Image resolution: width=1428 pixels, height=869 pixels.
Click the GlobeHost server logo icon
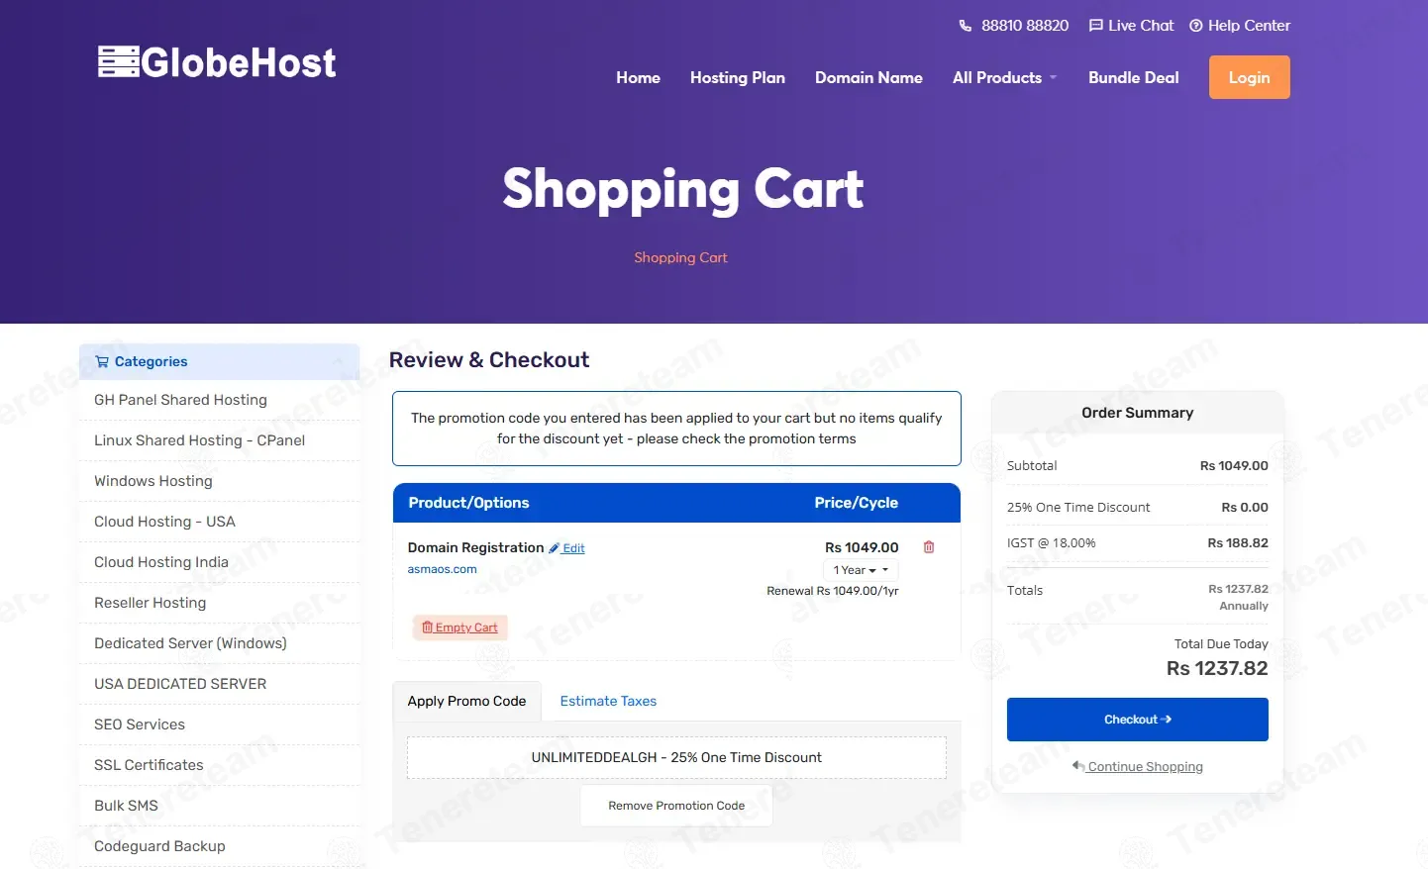(x=118, y=61)
